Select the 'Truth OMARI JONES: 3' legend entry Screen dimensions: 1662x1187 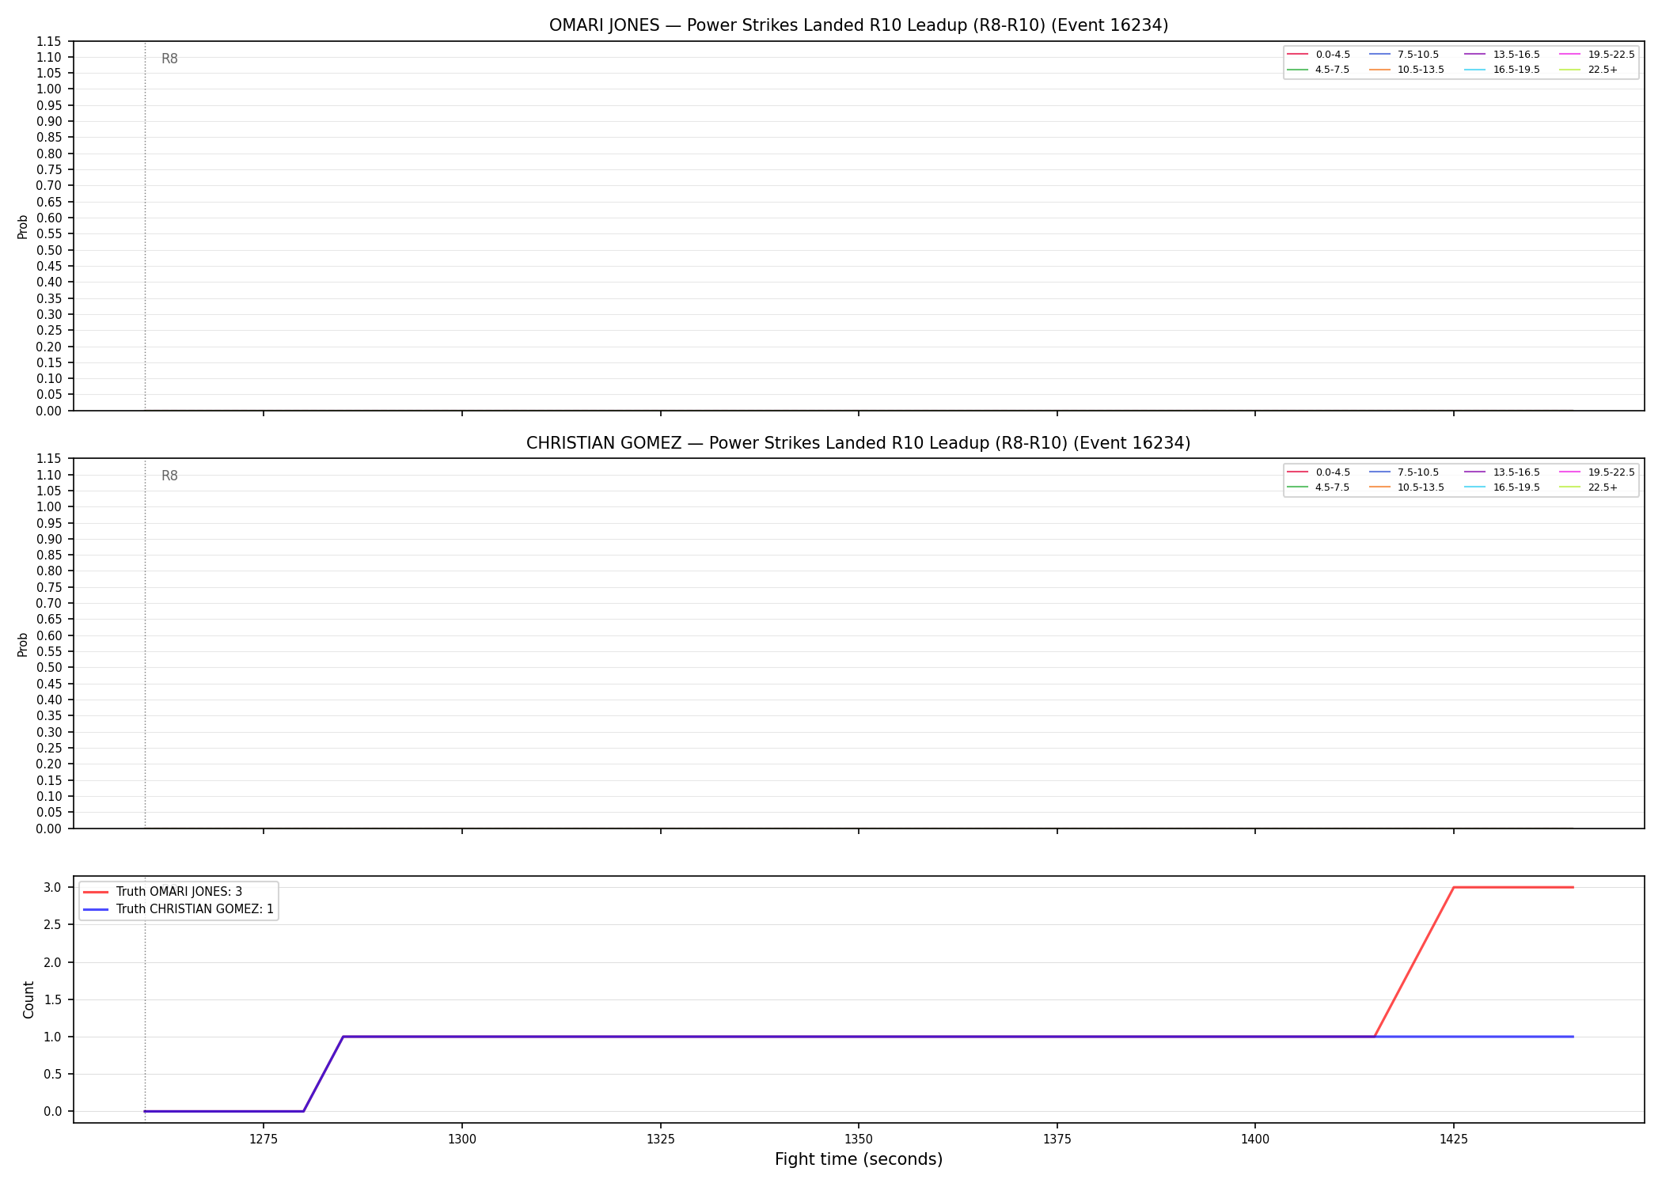coord(162,892)
